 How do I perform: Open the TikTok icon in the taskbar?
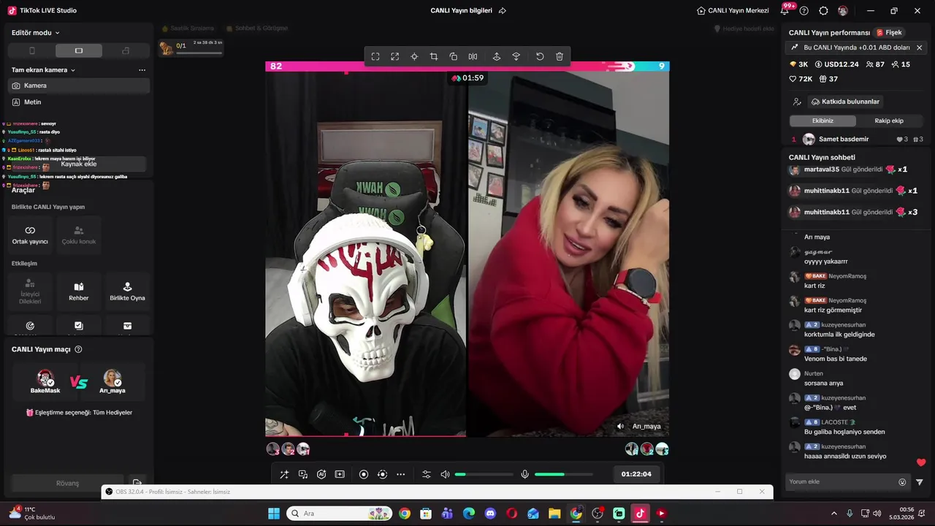[x=640, y=514]
